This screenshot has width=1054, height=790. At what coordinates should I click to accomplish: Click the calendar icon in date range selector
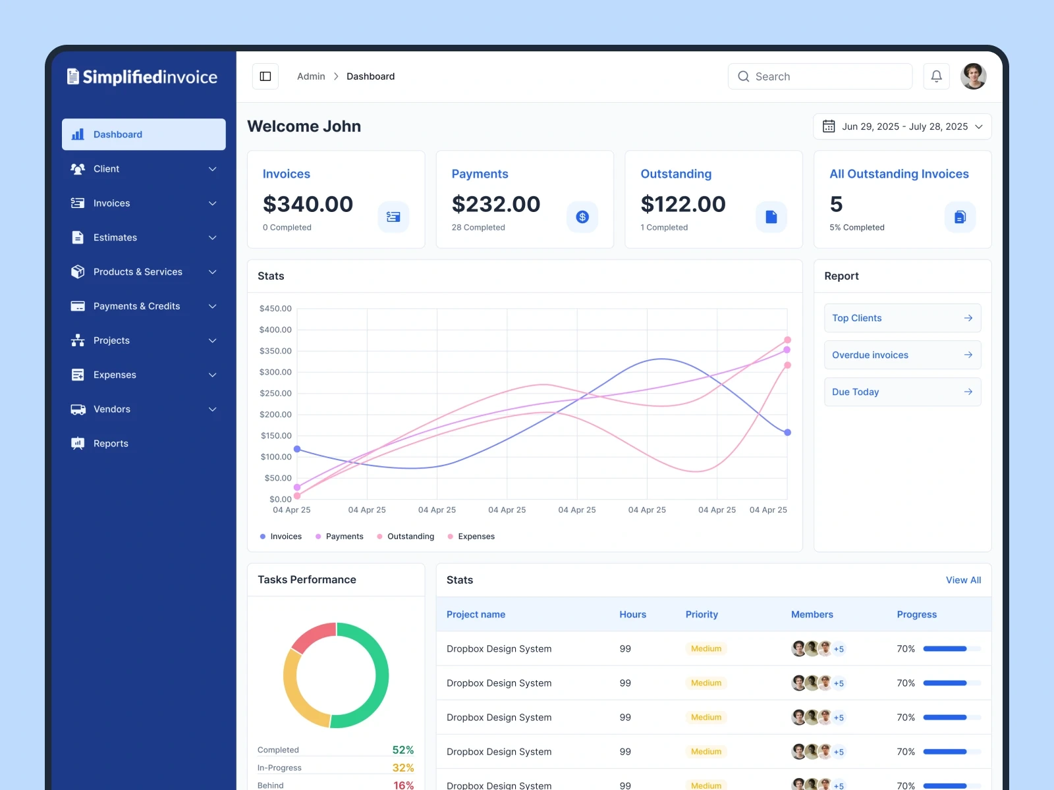tap(829, 126)
